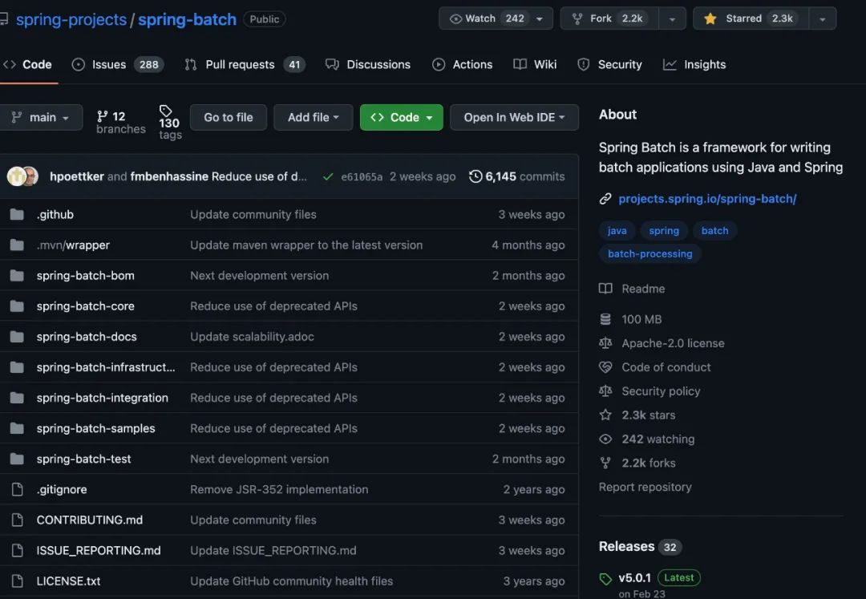Click the green tag icon beside v5.0.1
The width and height of the screenshot is (866, 599).
pyautogui.click(x=605, y=579)
